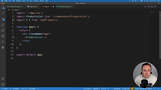
Task: Place the cursor in 'react-query' on line 3
Action: [x=48, y=20]
